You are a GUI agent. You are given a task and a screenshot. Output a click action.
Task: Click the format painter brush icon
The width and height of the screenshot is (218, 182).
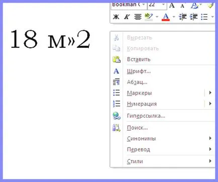[x=210, y=6]
